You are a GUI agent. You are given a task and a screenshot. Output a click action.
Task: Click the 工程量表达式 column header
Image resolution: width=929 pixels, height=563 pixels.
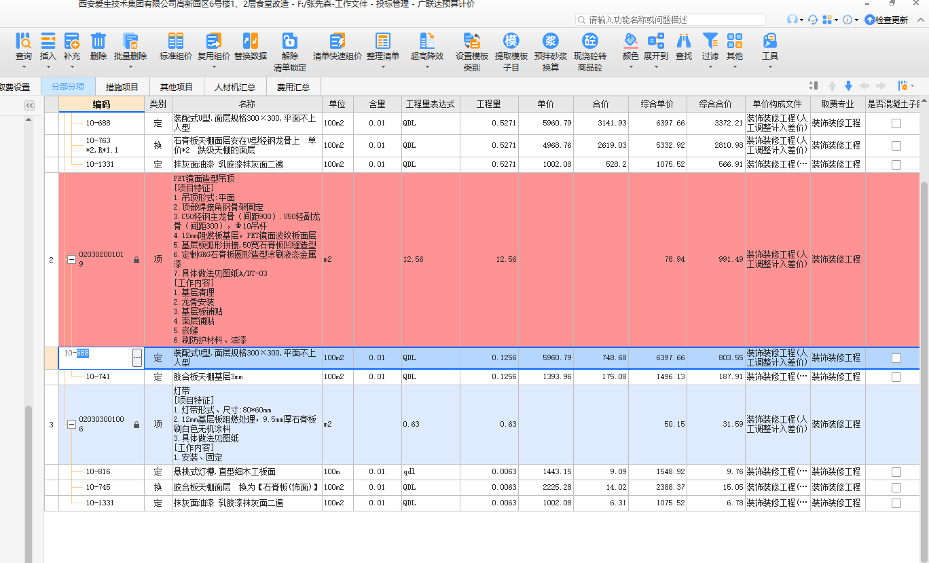431,104
